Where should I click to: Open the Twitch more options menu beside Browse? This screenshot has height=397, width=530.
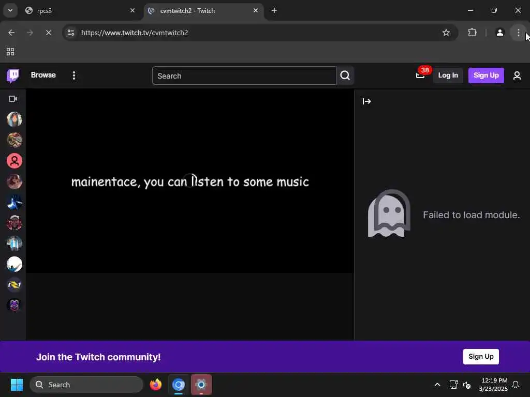pyautogui.click(x=74, y=75)
